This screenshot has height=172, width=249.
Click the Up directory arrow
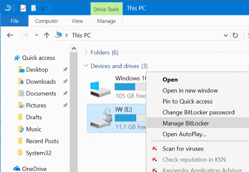(x=46, y=35)
